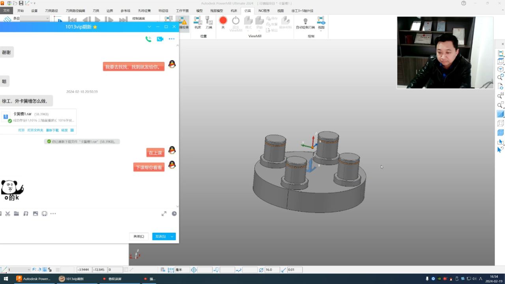Expand the 发送 send options arrow
This screenshot has width=505, height=284.
172,237
